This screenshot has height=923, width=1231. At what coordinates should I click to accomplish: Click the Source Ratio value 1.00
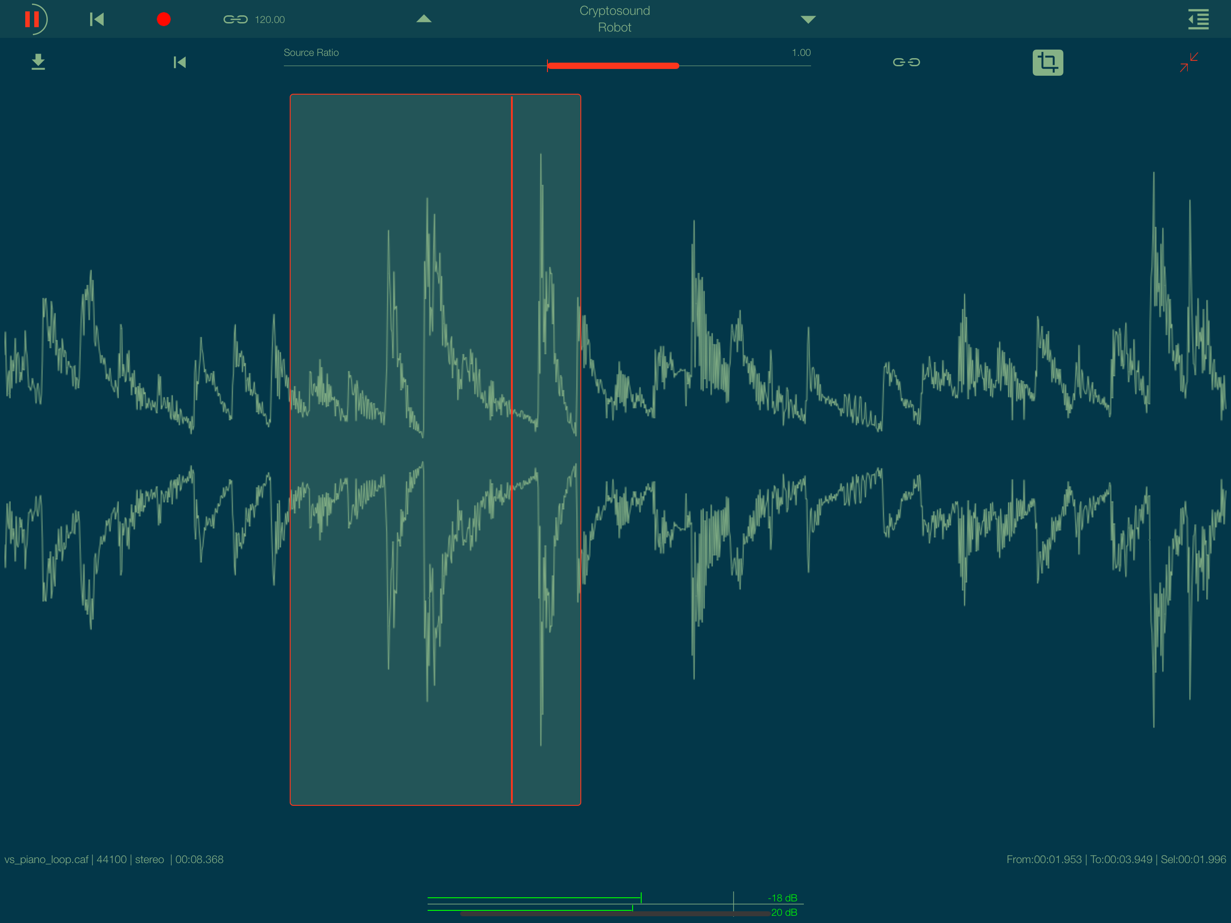[801, 52]
